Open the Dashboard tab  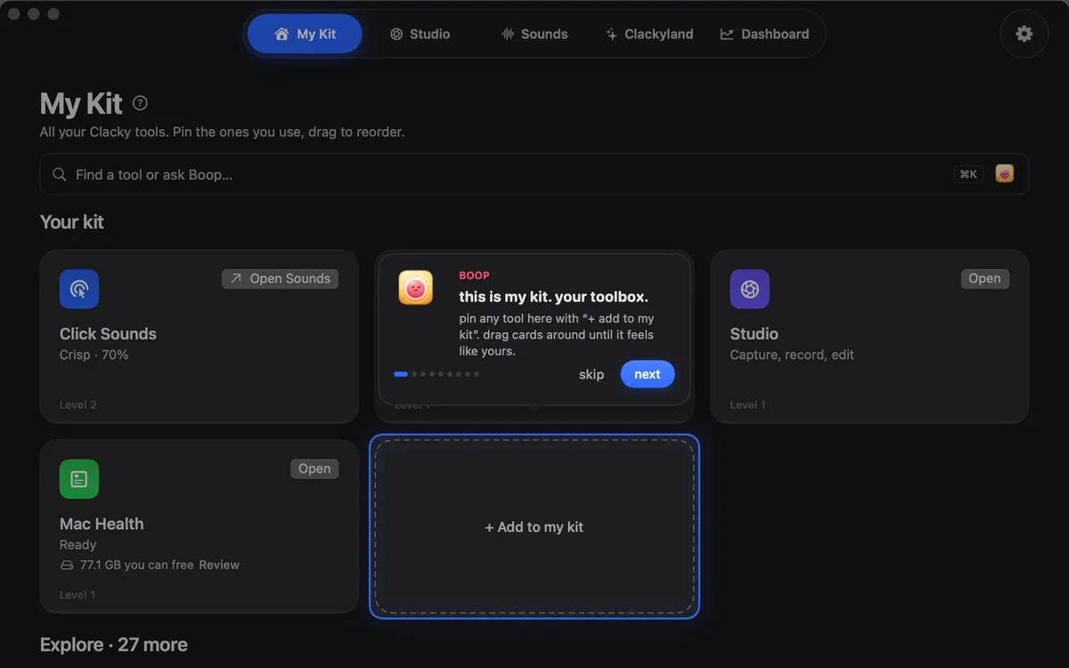(764, 34)
